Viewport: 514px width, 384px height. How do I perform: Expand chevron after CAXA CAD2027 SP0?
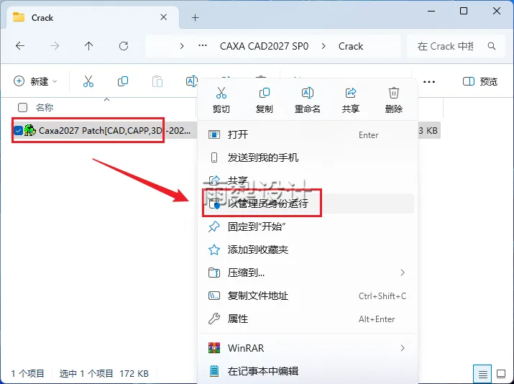(323, 46)
